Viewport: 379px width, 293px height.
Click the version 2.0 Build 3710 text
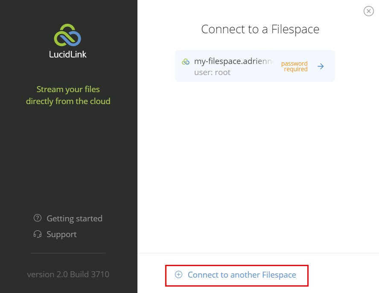[x=68, y=274]
